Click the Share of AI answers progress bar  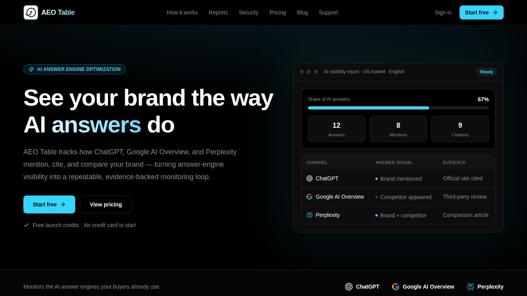pos(398,108)
